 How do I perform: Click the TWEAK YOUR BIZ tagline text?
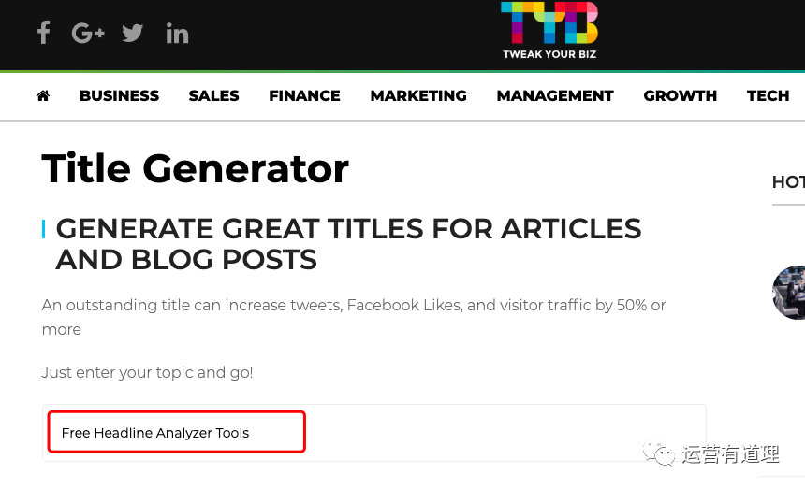point(549,54)
